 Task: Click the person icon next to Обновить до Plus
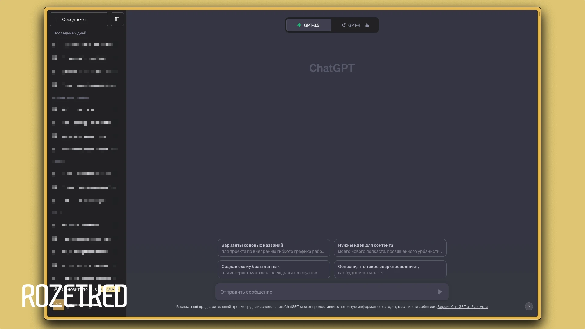[56, 289]
